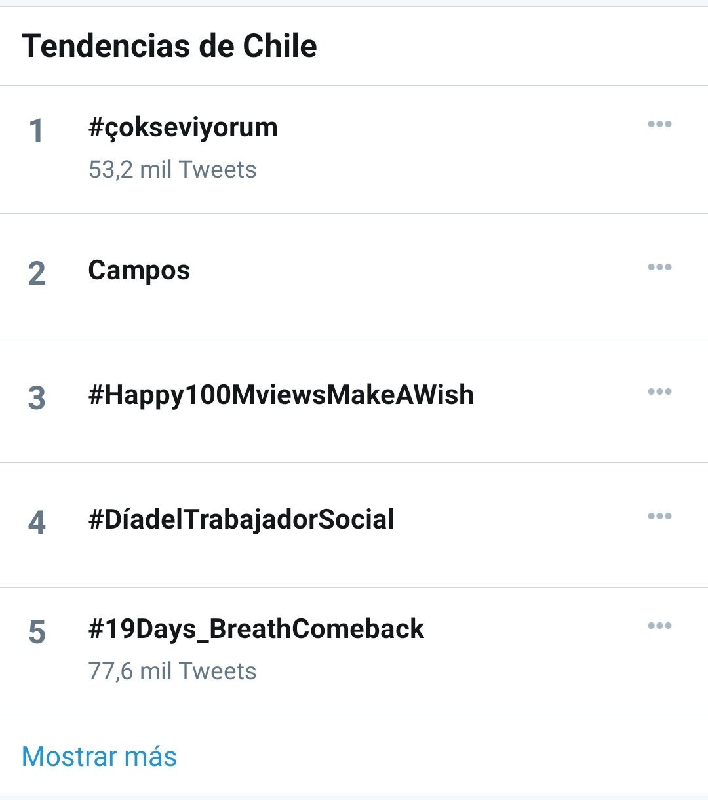
Task: Open the #Happy100MviewsMakeAWish hashtag
Action: 281,395
